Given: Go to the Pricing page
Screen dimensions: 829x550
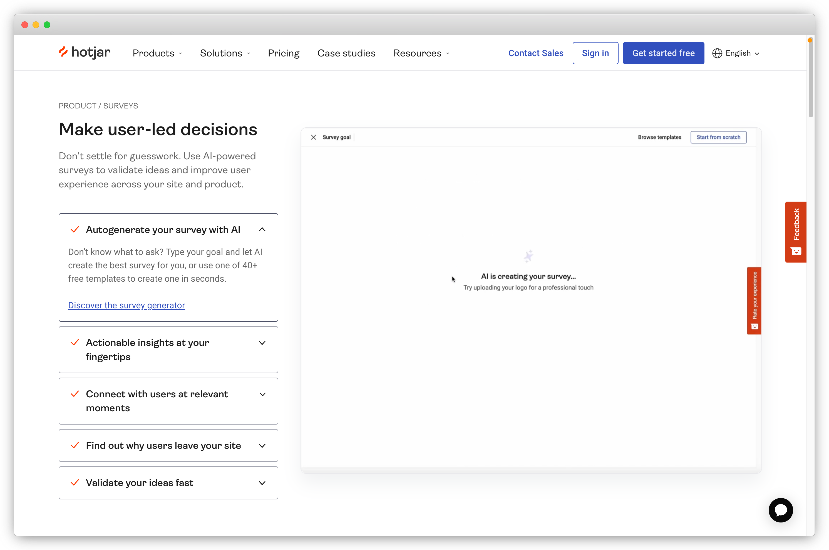Looking at the screenshot, I should [x=283, y=53].
